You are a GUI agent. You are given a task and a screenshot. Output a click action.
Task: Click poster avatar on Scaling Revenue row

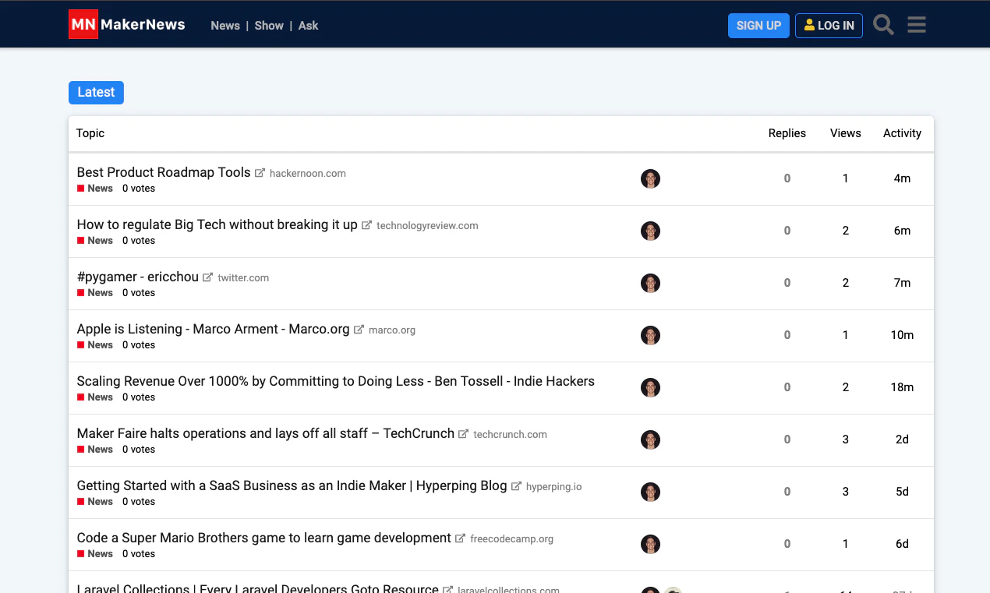point(650,387)
